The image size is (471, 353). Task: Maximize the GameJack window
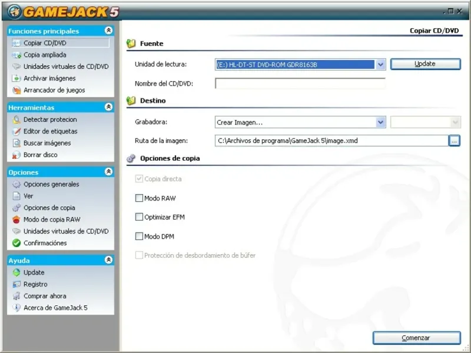point(450,11)
